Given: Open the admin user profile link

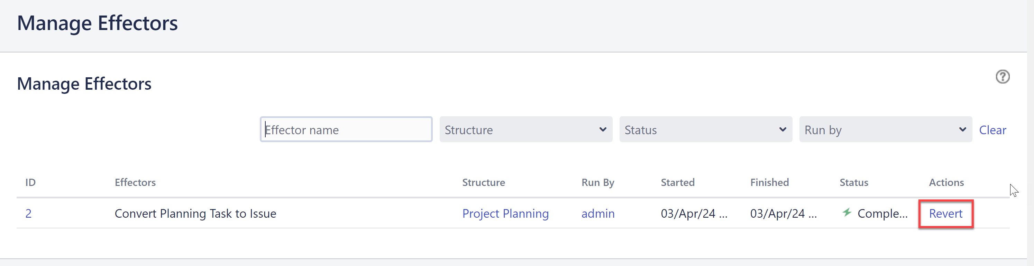Looking at the screenshot, I should (x=598, y=214).
